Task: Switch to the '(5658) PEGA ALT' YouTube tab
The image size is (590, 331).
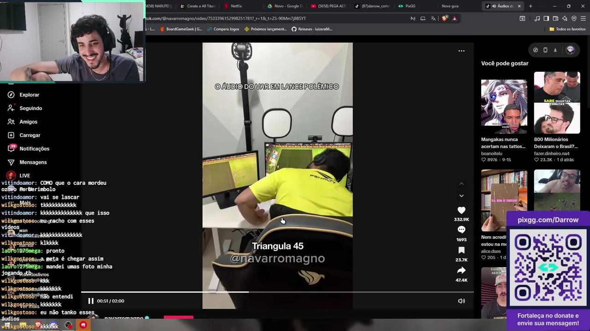Action: [x=328, y=6]
